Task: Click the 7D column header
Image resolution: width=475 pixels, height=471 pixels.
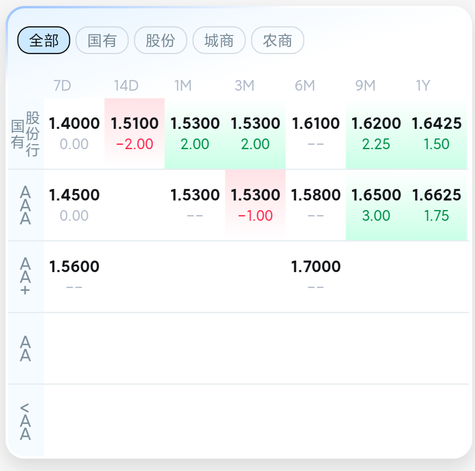Action: tap(62, 86)
